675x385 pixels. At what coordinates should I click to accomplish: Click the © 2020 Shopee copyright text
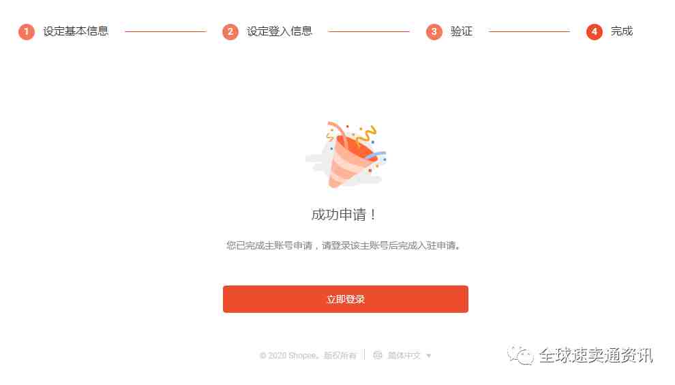308,355
